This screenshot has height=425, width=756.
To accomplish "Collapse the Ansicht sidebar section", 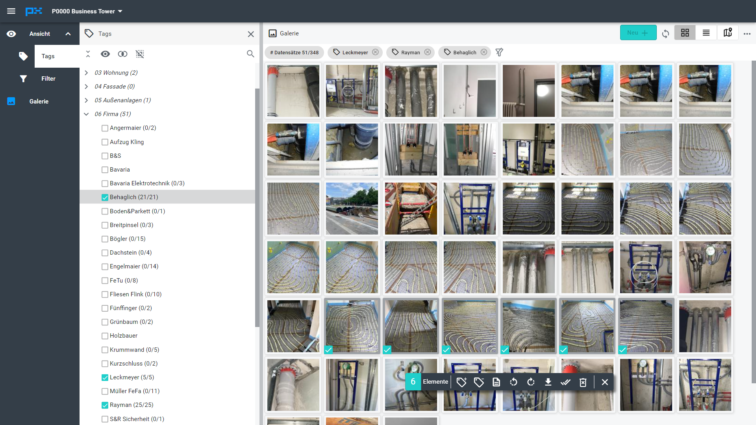I will click(x=68, y=34).
